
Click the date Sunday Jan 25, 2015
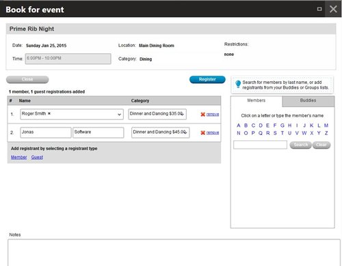pos(46,46)
